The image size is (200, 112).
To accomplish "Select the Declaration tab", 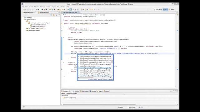I will pos(84,91).
